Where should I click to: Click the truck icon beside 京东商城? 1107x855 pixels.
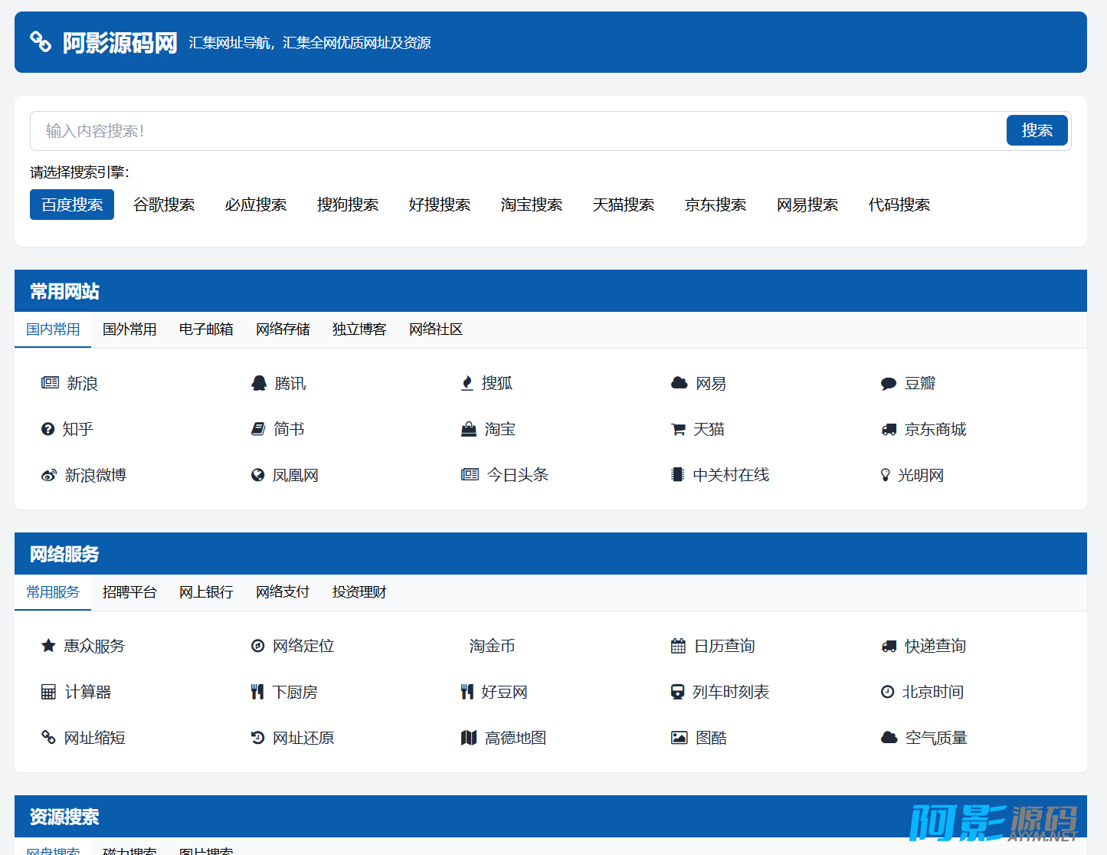pos(889,430)
